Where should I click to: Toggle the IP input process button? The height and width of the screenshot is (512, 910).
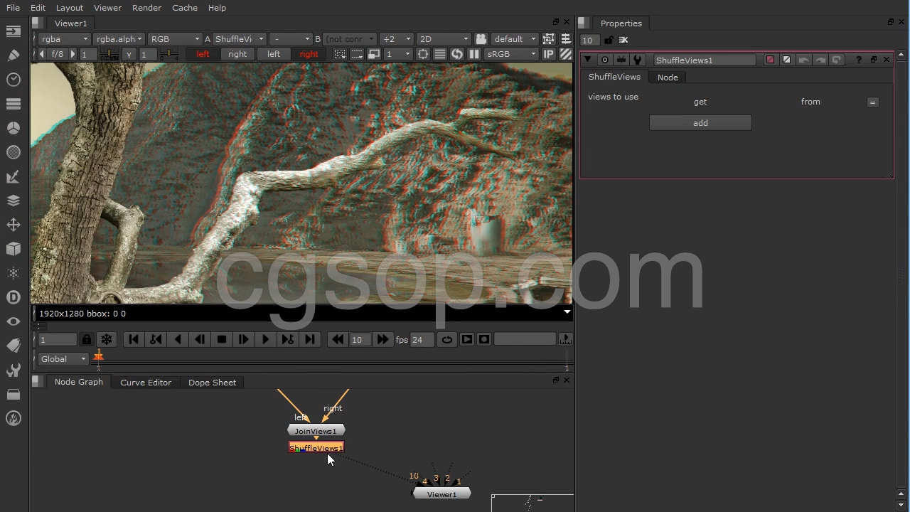(549, 54)
